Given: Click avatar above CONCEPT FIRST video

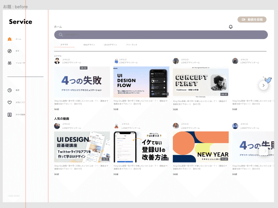Looking at the screenshot, I should 176,61.
